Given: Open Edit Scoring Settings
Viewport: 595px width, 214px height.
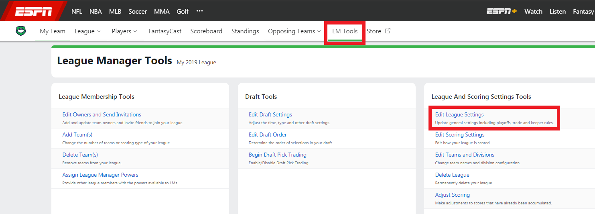Looking at the screenshot, I should [460, 135].
